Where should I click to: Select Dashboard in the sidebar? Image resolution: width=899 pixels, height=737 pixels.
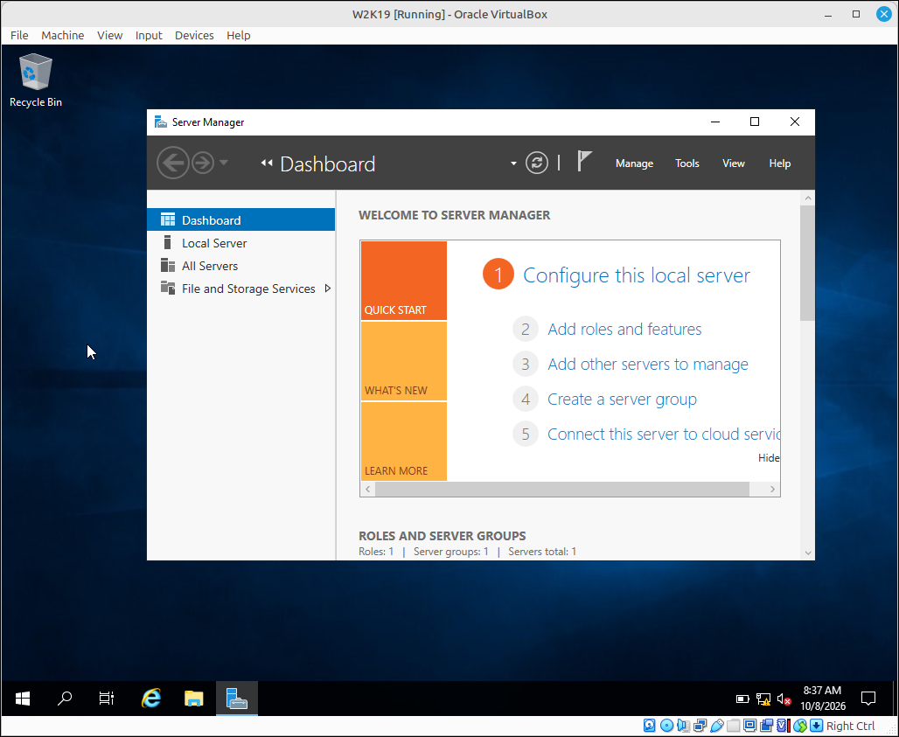pos(240,220)
